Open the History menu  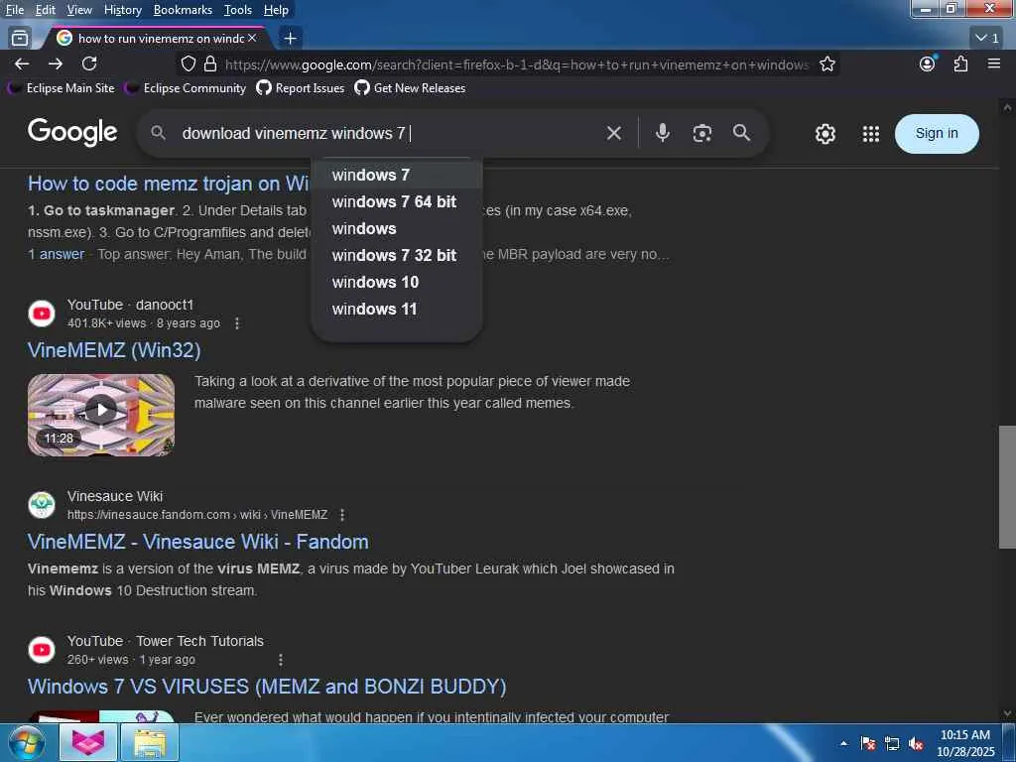coord(122,10)
